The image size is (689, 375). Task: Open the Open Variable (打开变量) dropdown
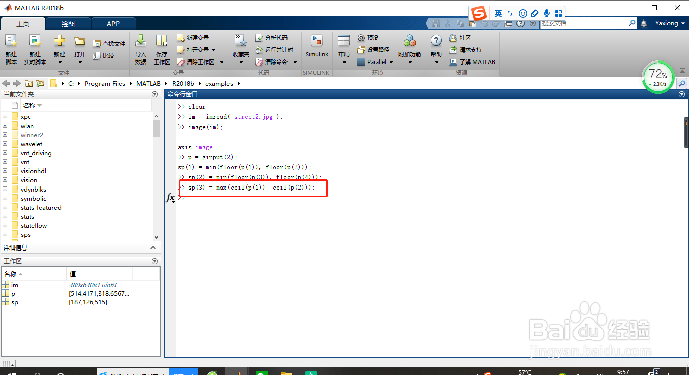coord(196,50)
